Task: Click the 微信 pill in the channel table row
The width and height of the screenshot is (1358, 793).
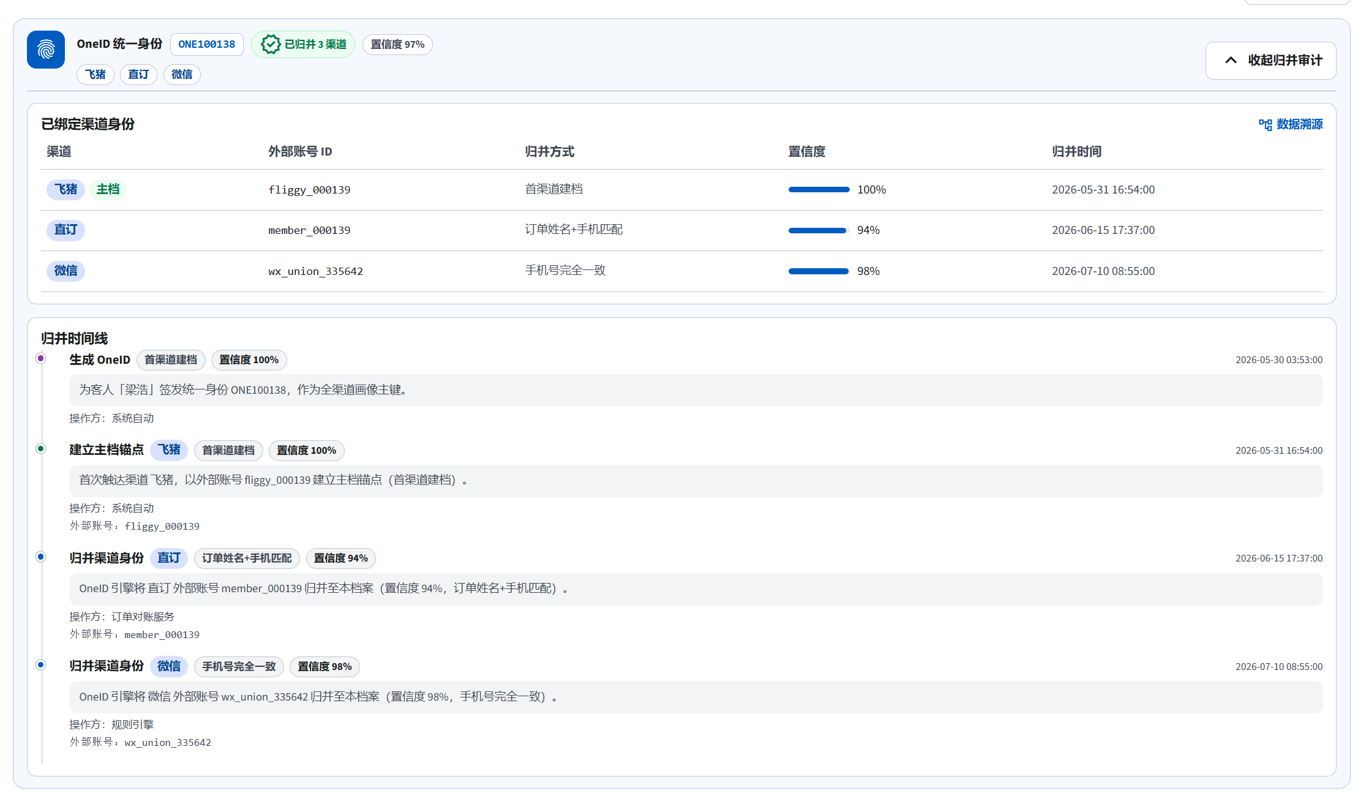Action: point(66,271)
